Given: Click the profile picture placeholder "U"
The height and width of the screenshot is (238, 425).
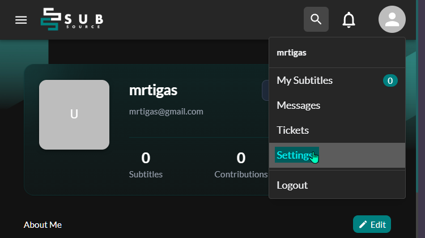Looking at the screenshot, I should [74, 114].
